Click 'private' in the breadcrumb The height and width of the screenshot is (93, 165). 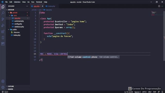point(34,10)
